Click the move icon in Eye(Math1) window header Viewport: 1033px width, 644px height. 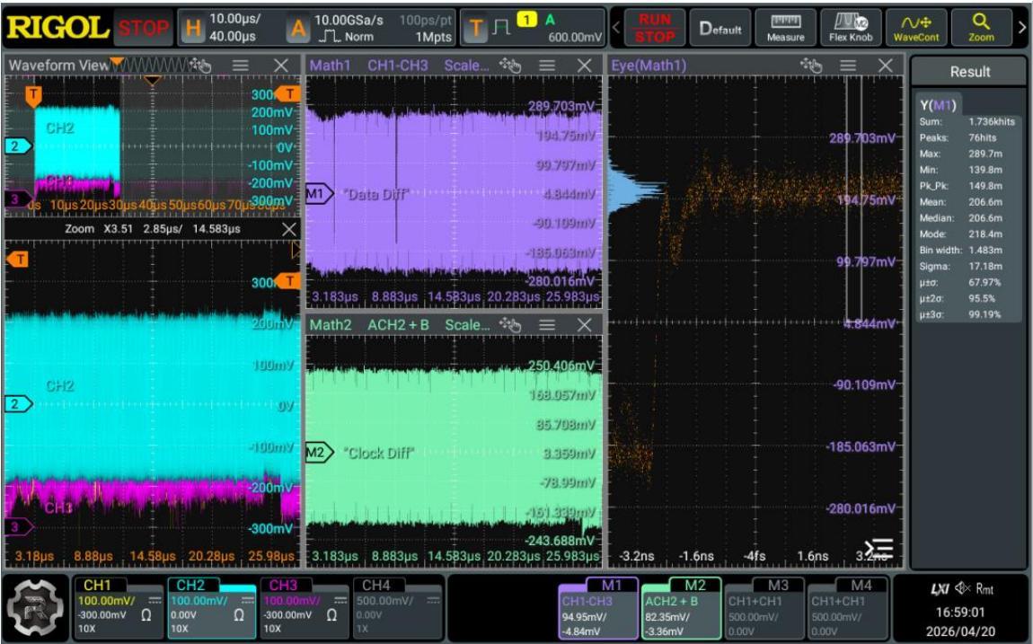(x=811, y=66)
